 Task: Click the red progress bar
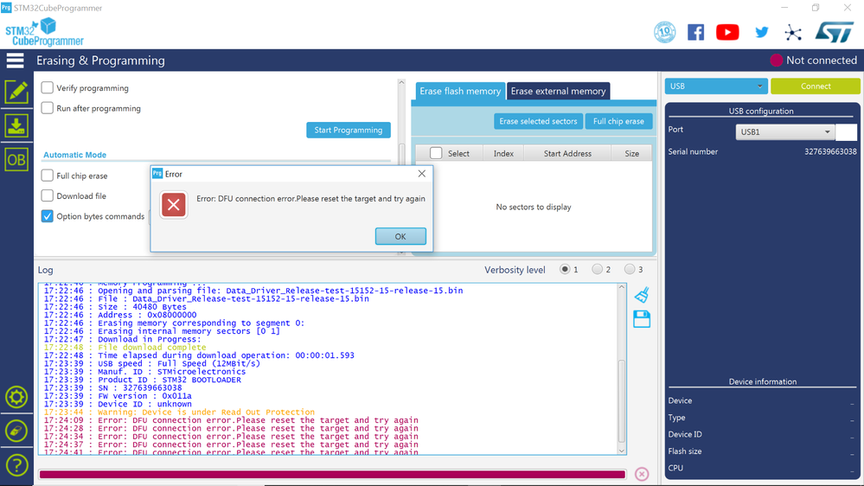coord(333,475)
